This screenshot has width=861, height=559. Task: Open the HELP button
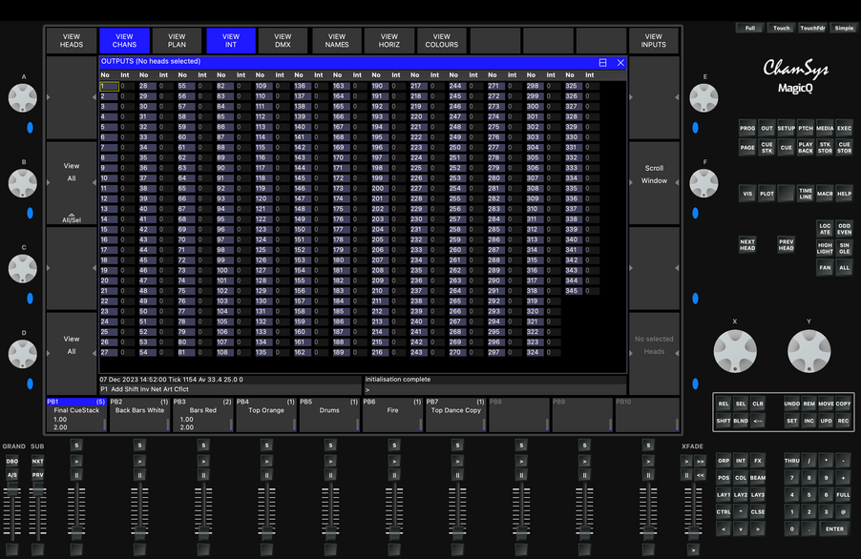click(x=845, y=194)
